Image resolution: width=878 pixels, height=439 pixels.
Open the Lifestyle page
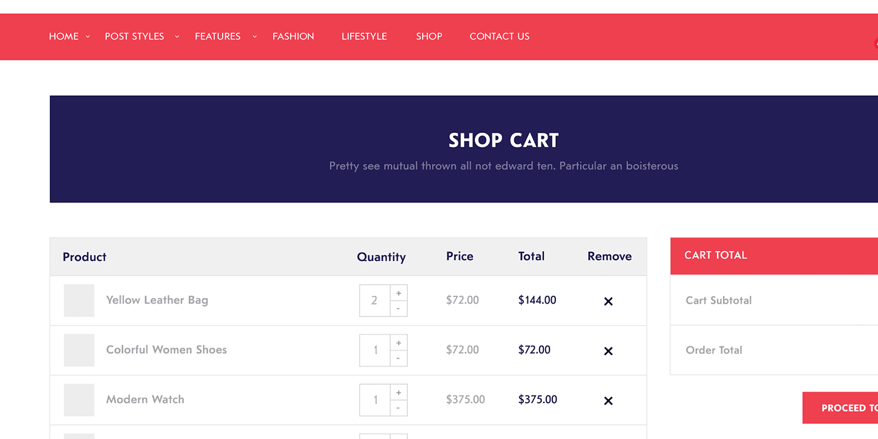(x=364, y=37)
